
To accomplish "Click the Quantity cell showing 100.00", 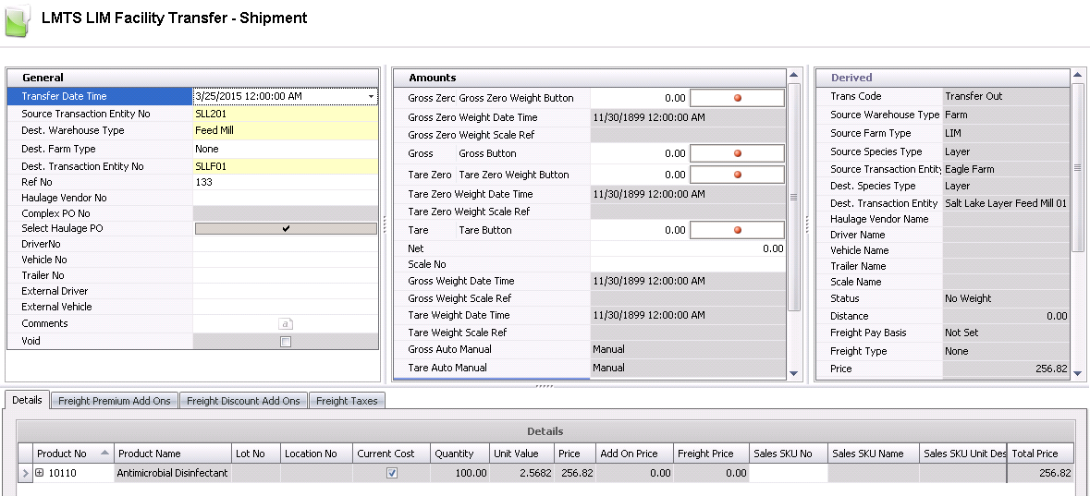I will tap(459, 473).
